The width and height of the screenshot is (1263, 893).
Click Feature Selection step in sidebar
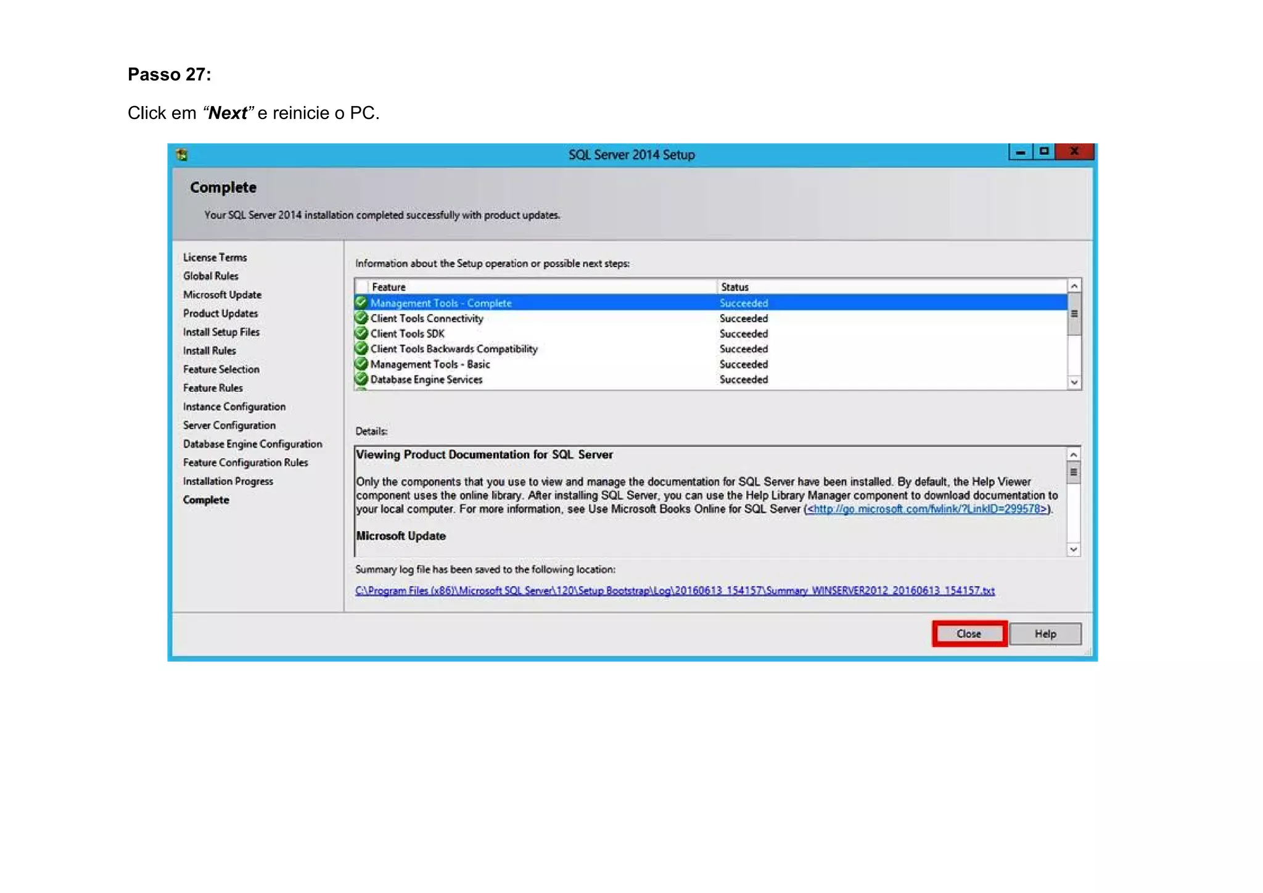[221, 369]
